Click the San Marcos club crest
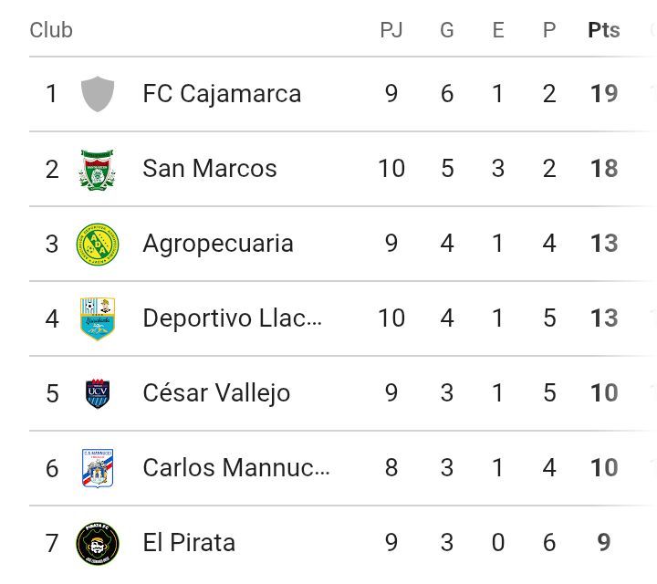Image resolution: width=657 pixels, height=584 pixels. tap(98, 169)
